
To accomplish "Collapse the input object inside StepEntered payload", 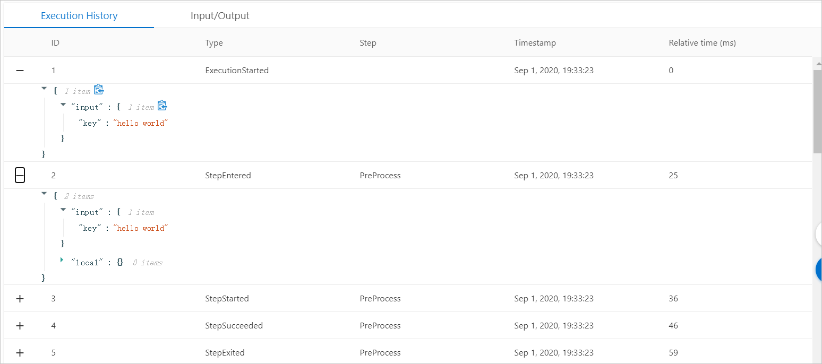I will click(x=63, y=209).
